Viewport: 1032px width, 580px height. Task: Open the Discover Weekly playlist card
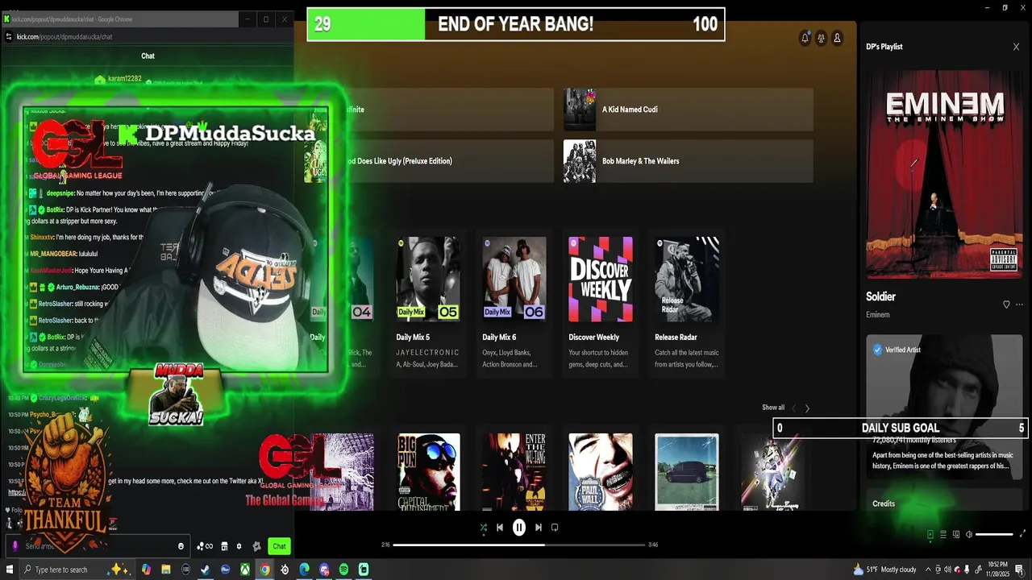[x=601, y=303]
